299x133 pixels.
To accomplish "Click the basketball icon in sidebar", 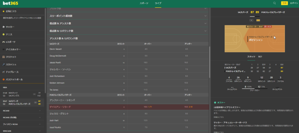I will [4, 79].
